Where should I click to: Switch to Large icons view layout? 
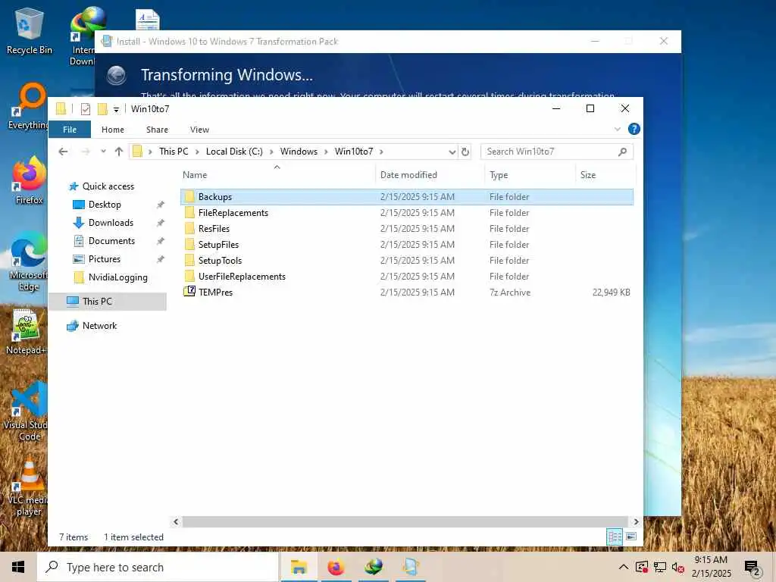click(x=631, y=537)
